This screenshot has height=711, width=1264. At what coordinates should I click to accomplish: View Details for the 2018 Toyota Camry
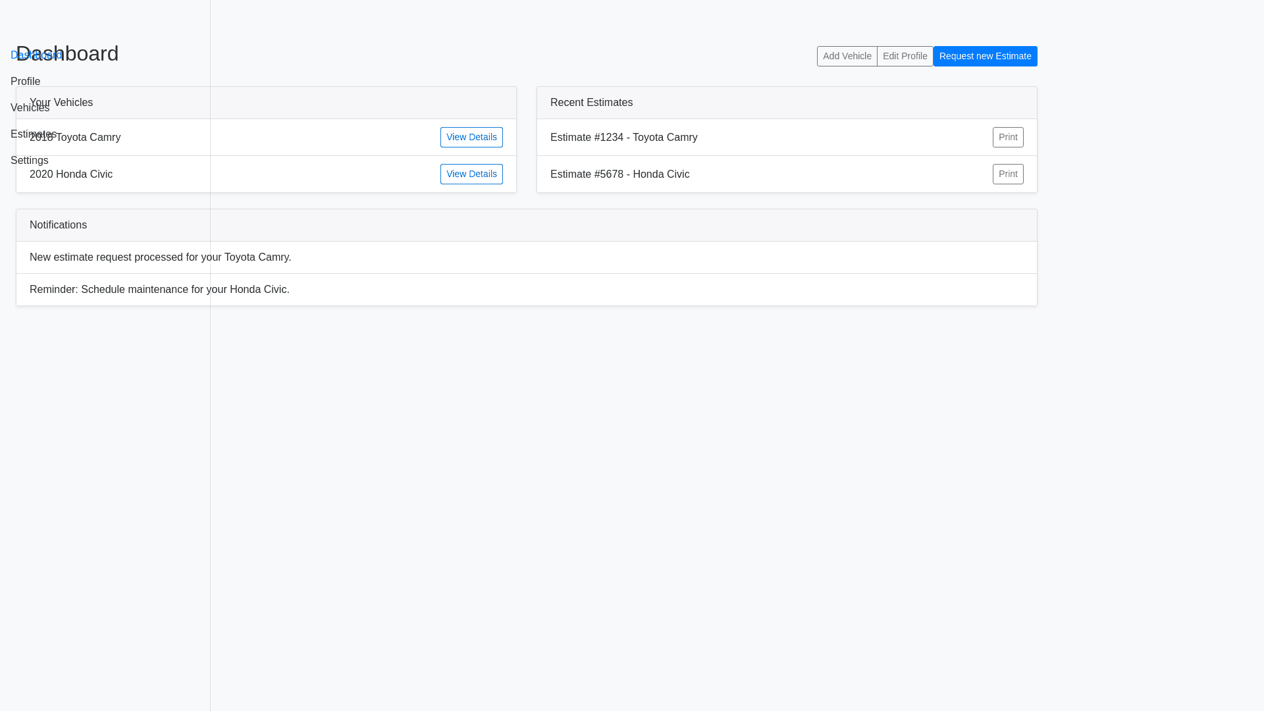point(471,138)
